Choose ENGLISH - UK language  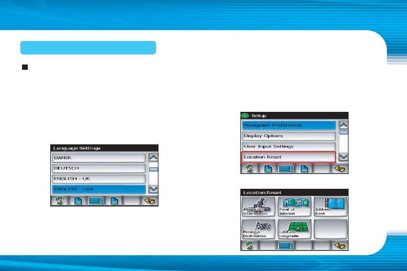click(99, 179)
